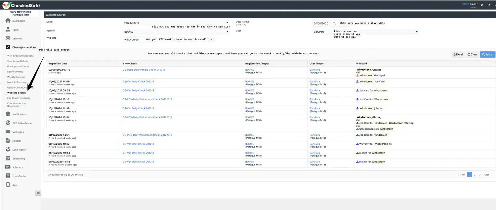
Task: Open Scheduling calendar icon
Action: click(8, 158)
